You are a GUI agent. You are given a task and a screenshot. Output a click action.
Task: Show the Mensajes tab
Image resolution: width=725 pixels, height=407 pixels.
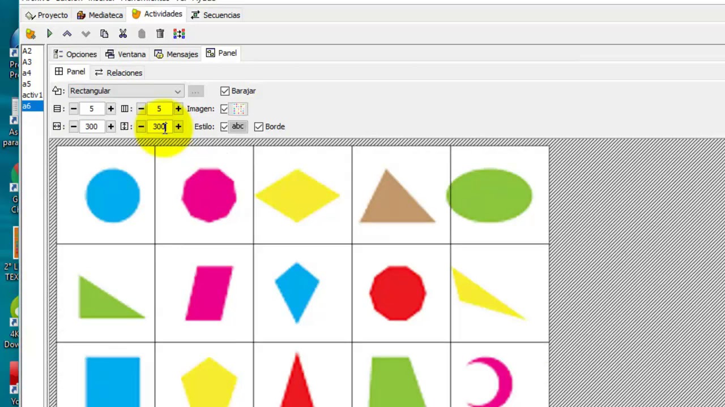click(176, 54)
